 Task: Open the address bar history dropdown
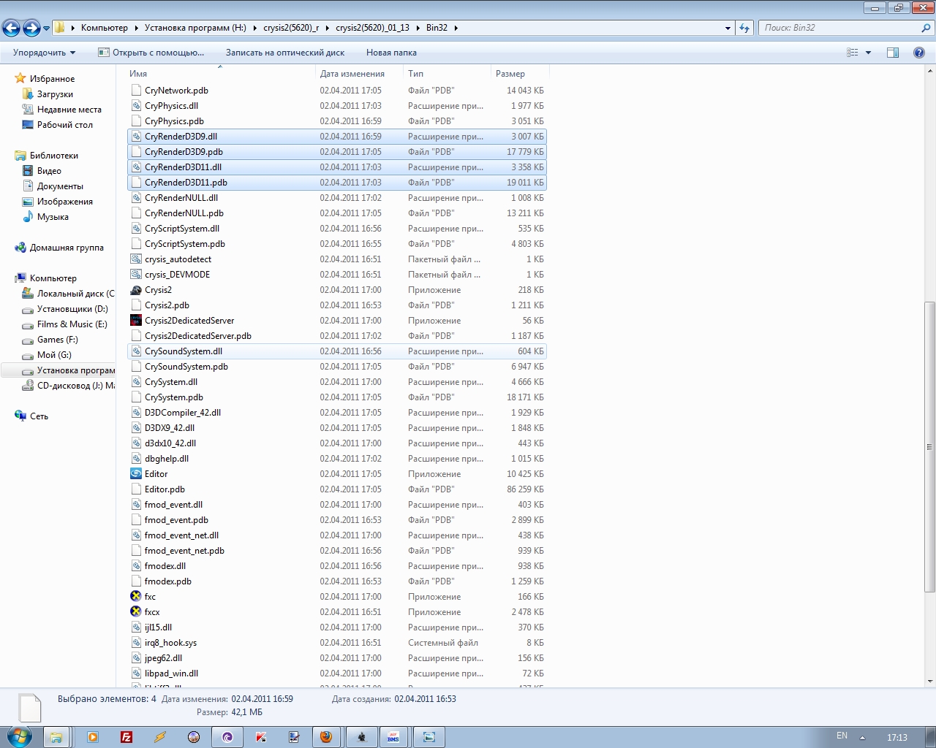(728, 28)
